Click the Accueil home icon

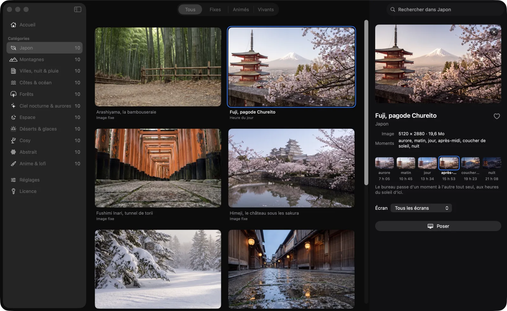tap(13, 25)
